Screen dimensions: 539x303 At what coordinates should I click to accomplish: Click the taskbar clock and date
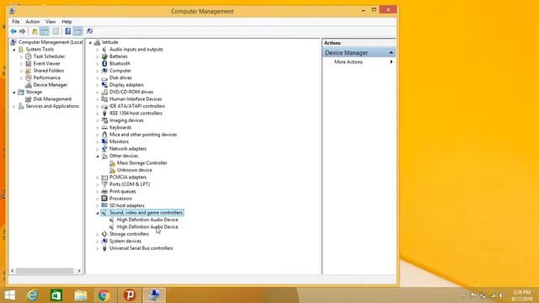click(522, 295)
